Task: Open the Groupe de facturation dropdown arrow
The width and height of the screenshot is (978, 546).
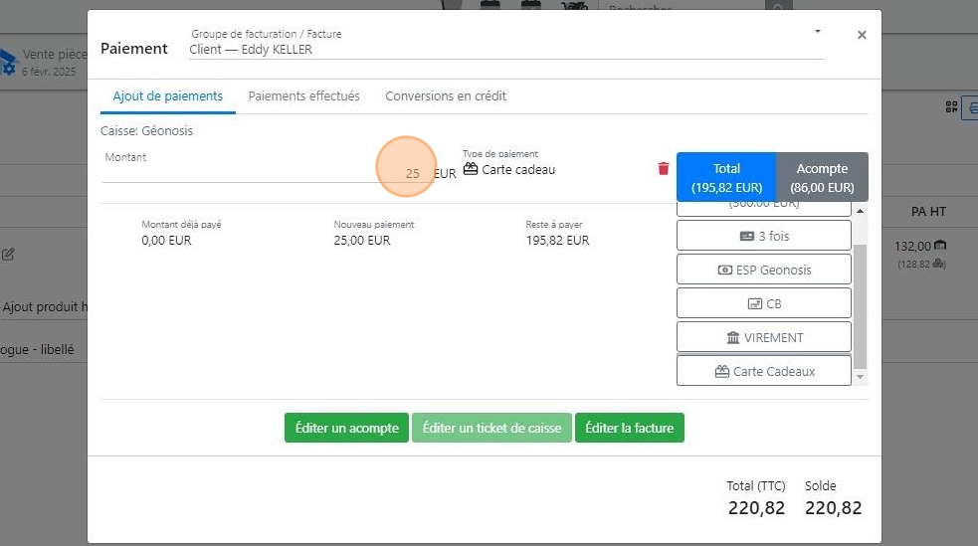Action: click(x=817, y=31)
